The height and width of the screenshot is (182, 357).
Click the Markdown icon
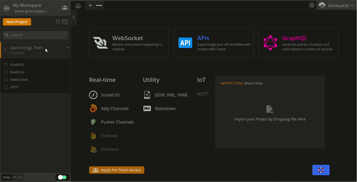(147, 108)
